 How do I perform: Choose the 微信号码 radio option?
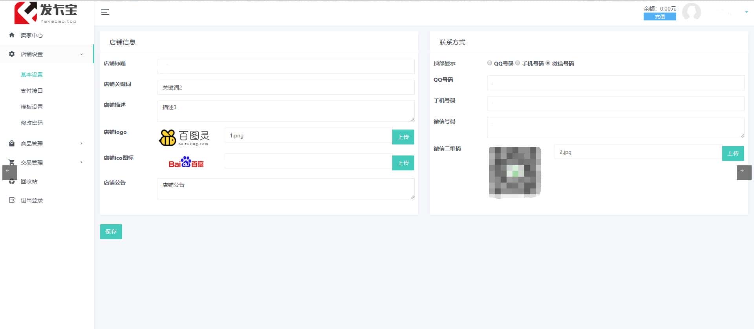548,63
